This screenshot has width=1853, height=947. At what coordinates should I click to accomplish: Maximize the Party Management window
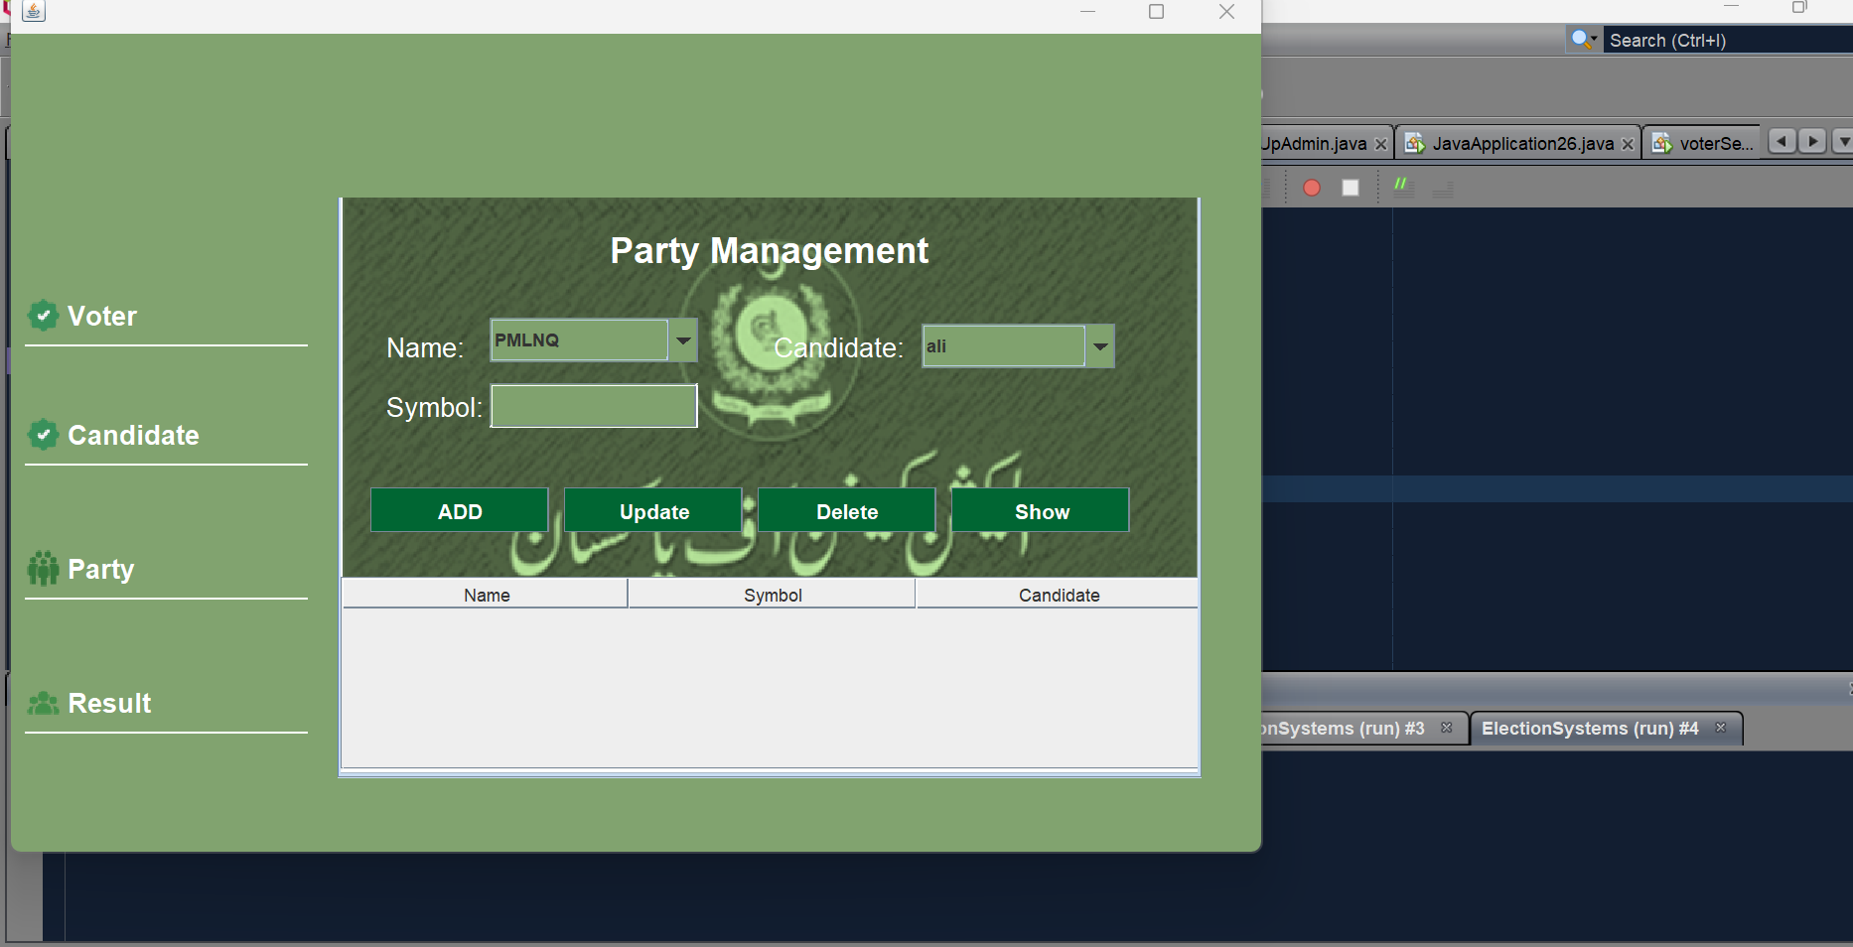(1156, 12)
